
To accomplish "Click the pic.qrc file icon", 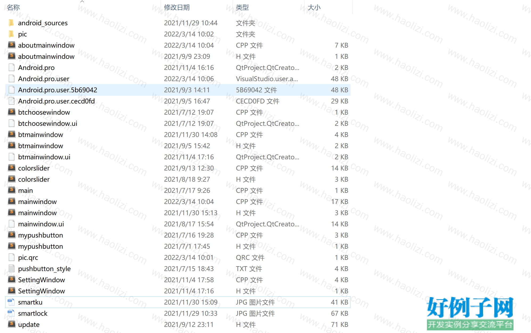I will point(11,257).
